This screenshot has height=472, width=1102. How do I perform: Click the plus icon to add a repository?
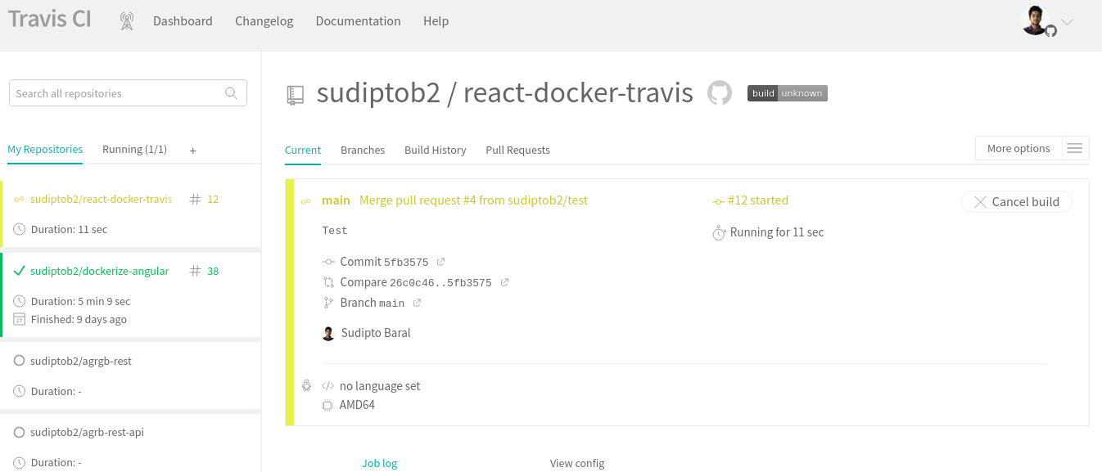(x=192, y=150)
